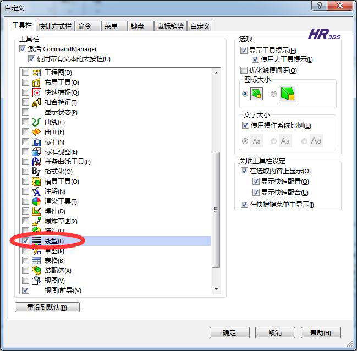This screenshot has height=351, width=357.
Task: Click the 快速捕捉 quick snaps icon
Action: tap(36, 92)
